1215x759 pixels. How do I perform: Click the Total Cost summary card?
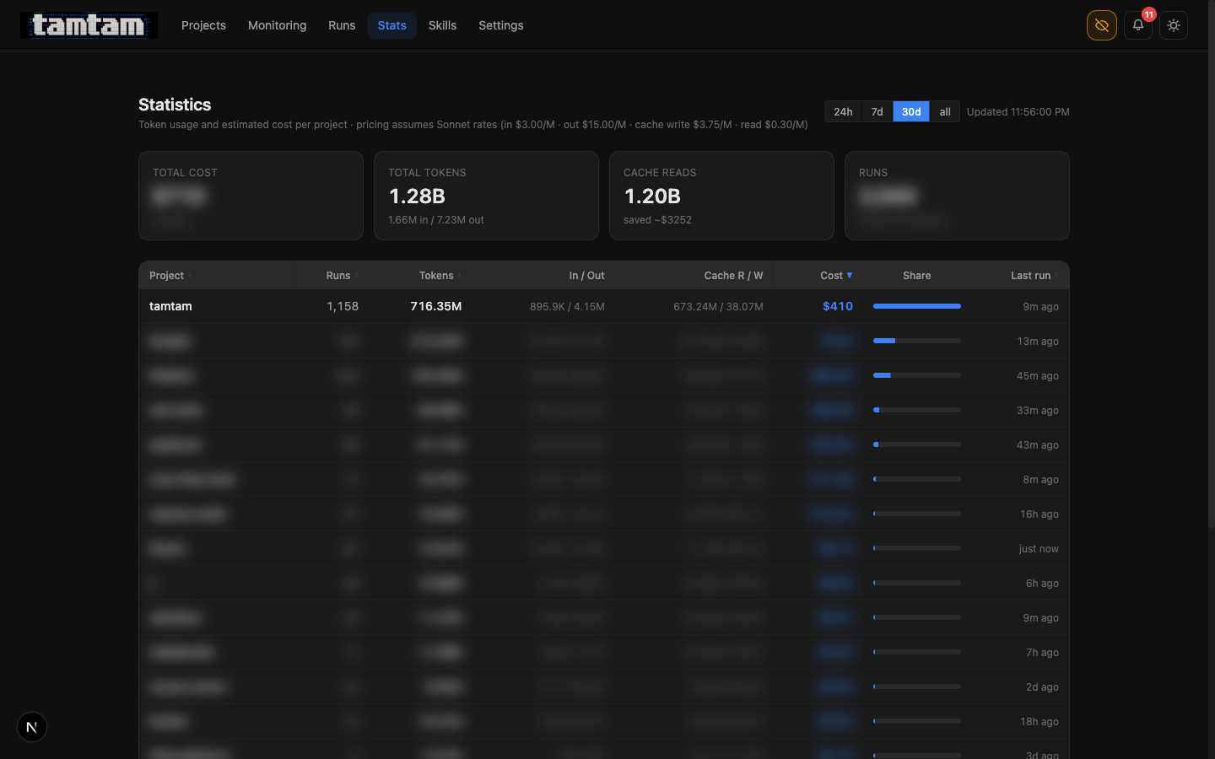tap(251, 196)
